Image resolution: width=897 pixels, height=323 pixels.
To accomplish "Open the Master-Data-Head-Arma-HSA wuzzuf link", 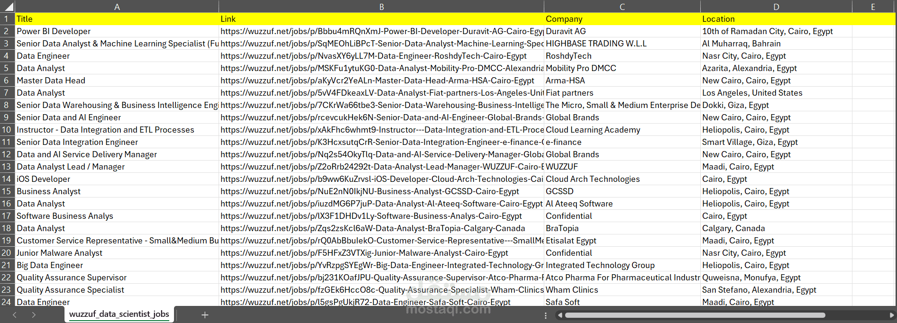I will (x=382, y=81).
